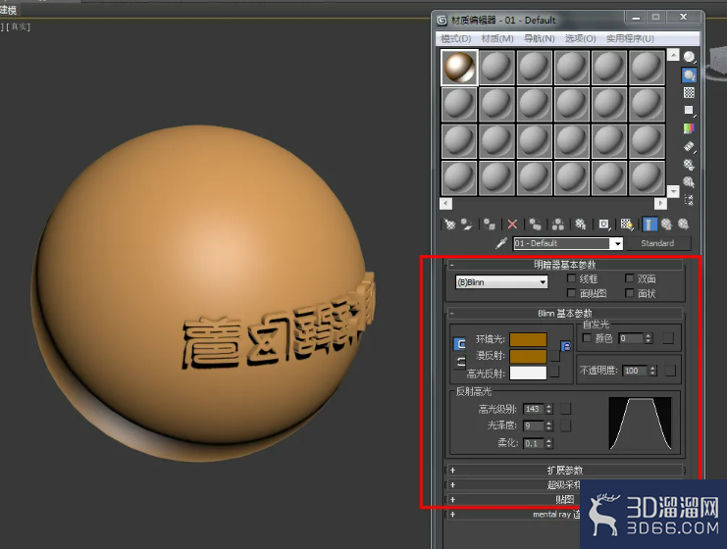Open the material editor Options icon
Image resolution: width=727 pixels, height=549 pixels.
(690, 165)
